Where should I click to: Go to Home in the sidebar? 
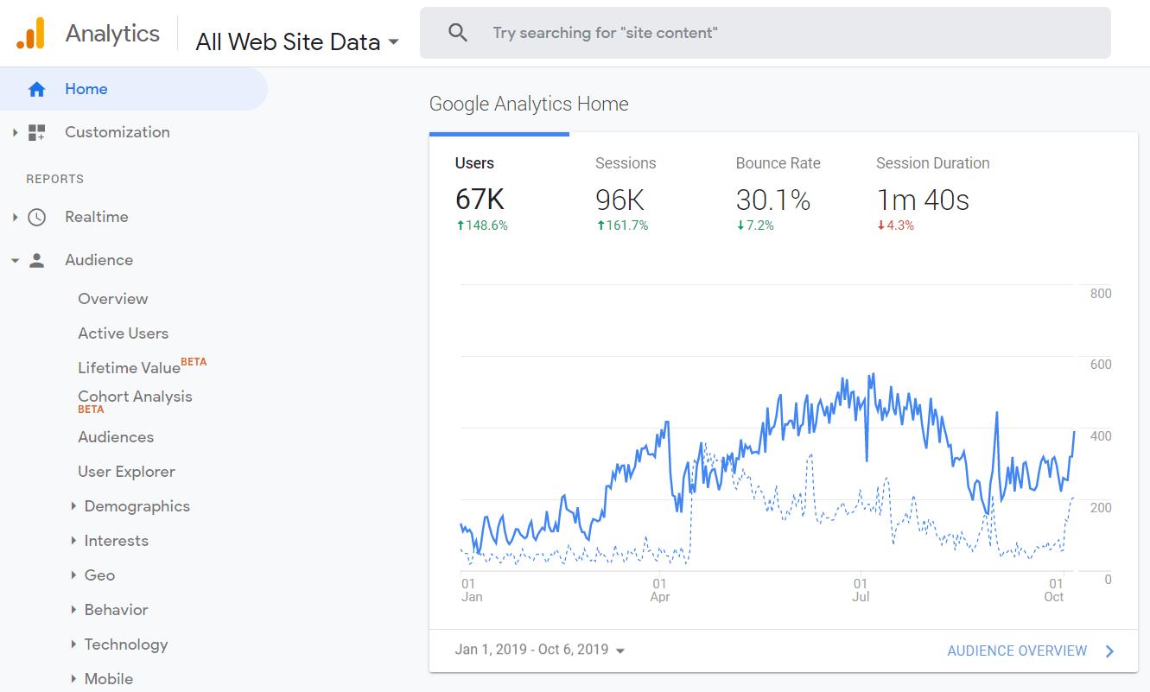(x=134, y=89)
